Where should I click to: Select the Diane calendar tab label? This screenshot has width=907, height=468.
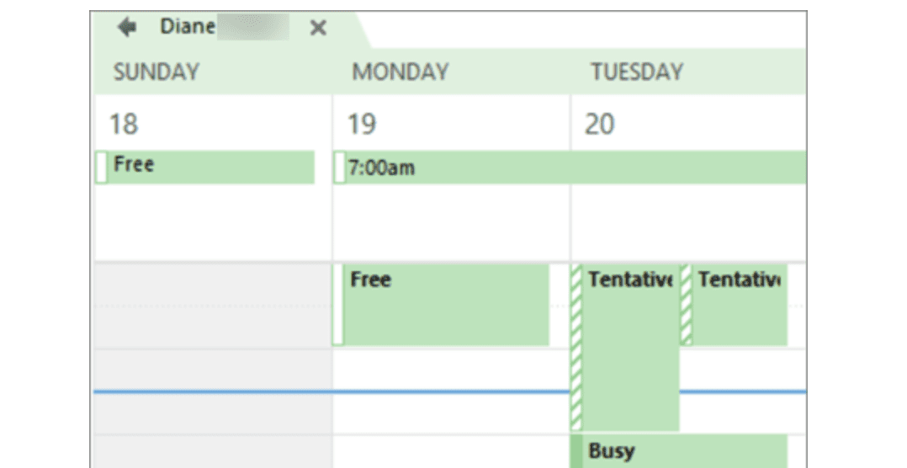[x=188, y=27]
